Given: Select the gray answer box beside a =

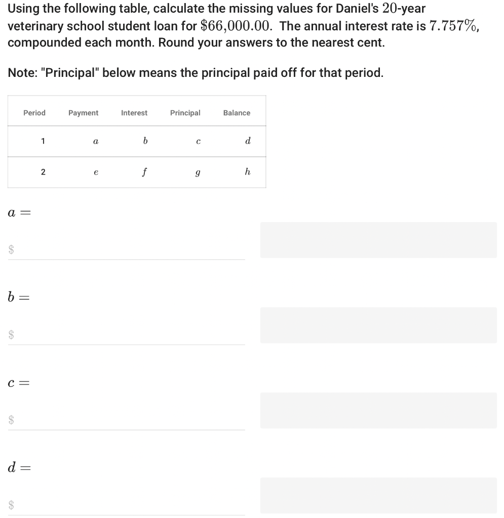Looking at the screenshot, I should pos(378,240).
